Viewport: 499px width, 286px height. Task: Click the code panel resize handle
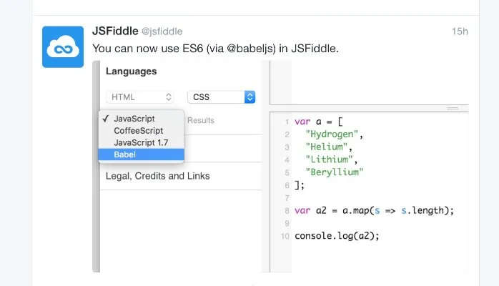(453, 109)
